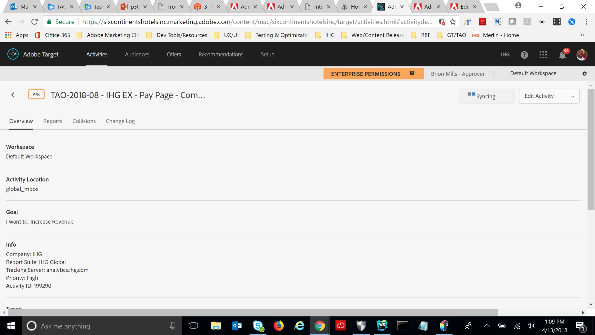Expand the bookmarks overflow chevron

pos(582,35)
